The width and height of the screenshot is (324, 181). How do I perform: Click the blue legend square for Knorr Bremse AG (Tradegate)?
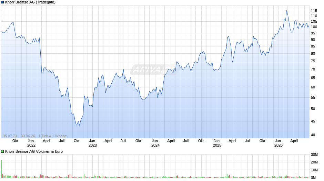[2, 2]
